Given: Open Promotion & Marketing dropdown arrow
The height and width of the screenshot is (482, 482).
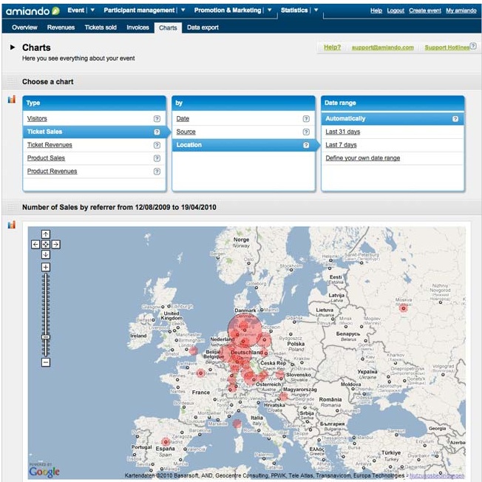Looking at the screenshot, I should coord(269,10).
